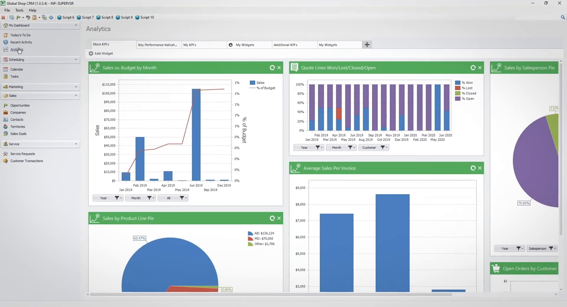The width and height of the screenshot is (567, 307).
Task: Click the purple % Open legend swatch
Action: tap(458, 99)
